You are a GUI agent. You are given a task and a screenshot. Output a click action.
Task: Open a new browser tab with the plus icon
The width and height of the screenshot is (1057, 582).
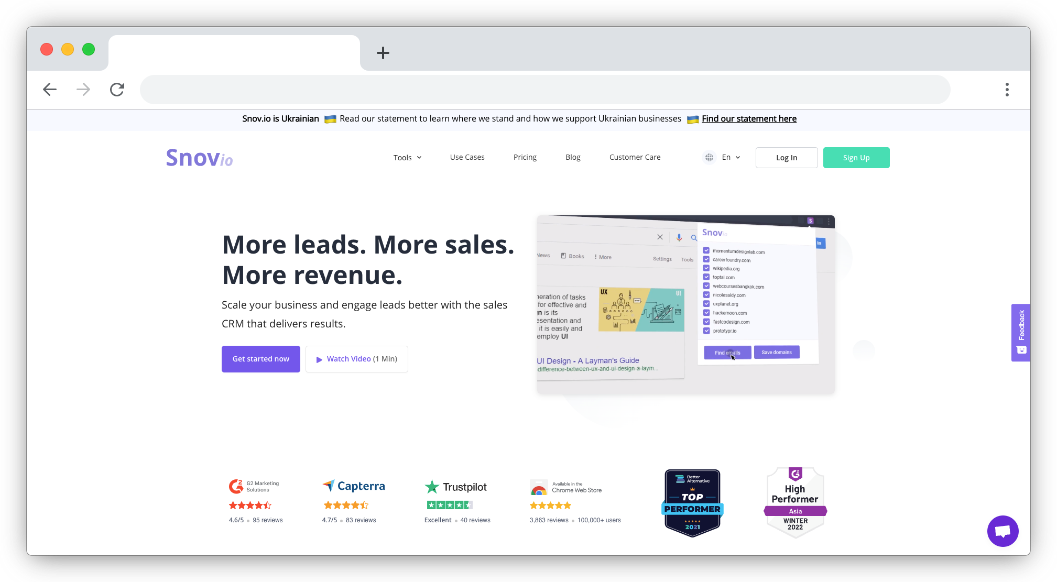pos(383,53)
